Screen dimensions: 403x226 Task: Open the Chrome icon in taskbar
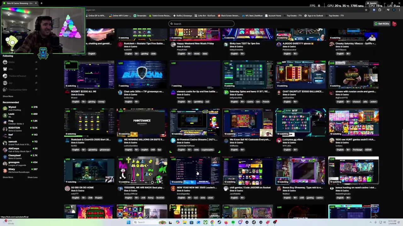(x=212, y=222)
